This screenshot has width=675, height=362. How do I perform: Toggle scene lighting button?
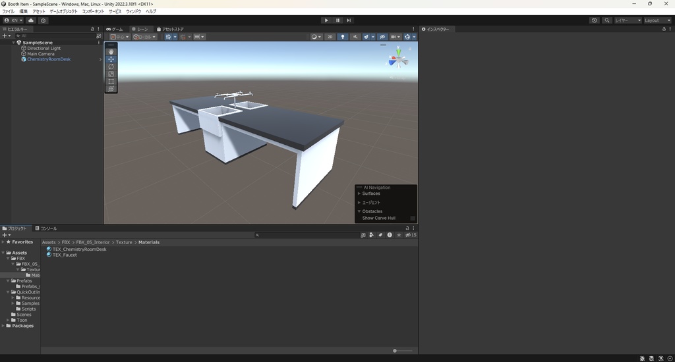click(343, 37)
